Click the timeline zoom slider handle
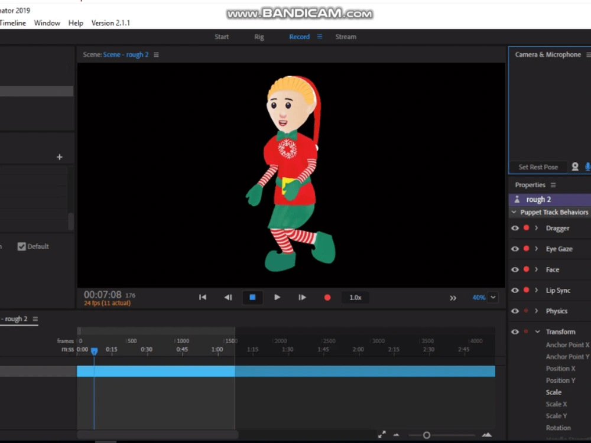This screenshot has height=443, width=591. (x=427, y=435)
